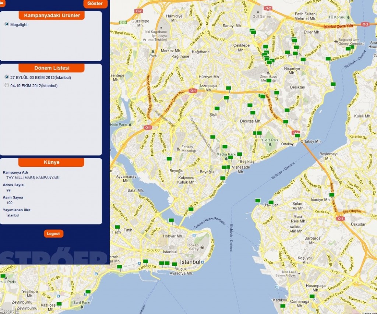Click the Yıldız Parkı tree icon
The height and width of the screenshot is (314, 377).
[x=271, y=145]
